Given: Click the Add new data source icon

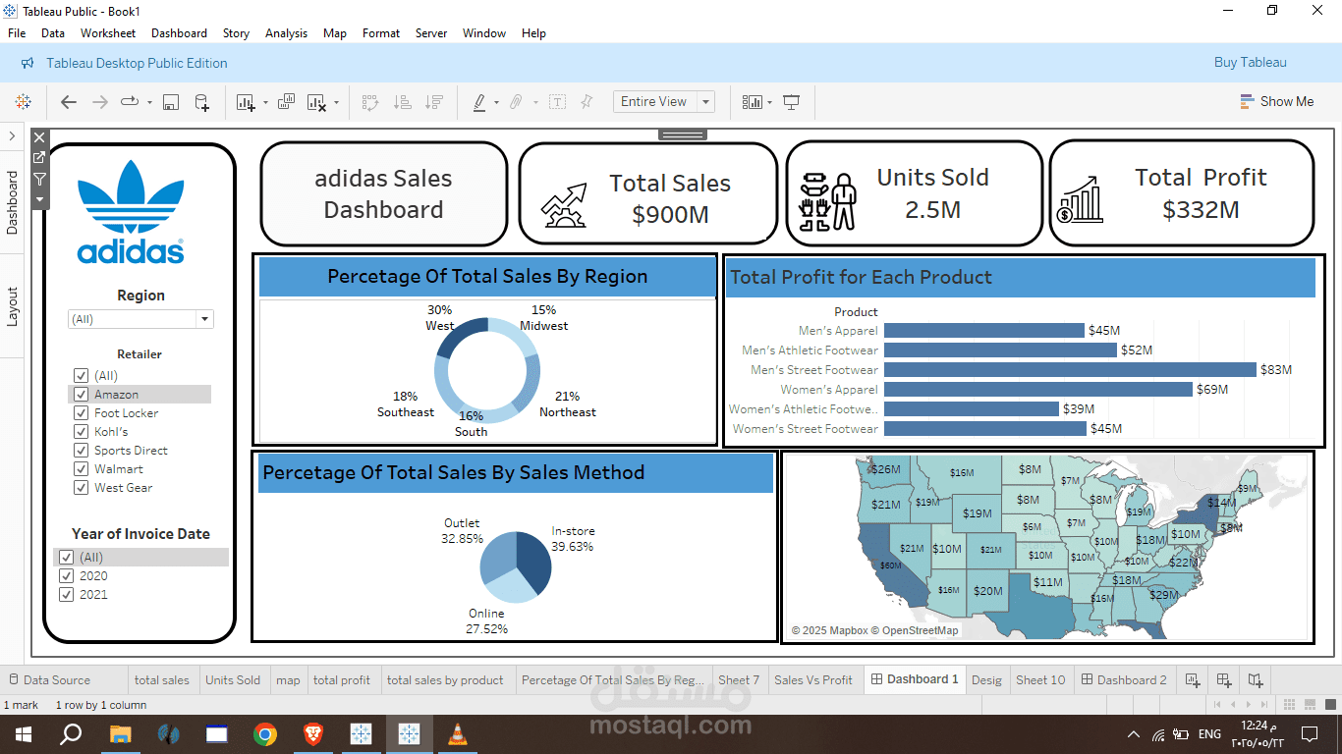Looking at the screenshot, I should tap(201, 102).
